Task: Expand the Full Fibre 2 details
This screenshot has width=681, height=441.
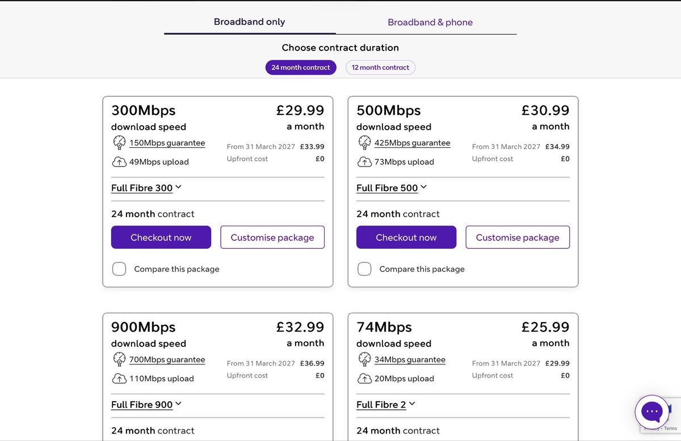Action: tap(386, 404)
